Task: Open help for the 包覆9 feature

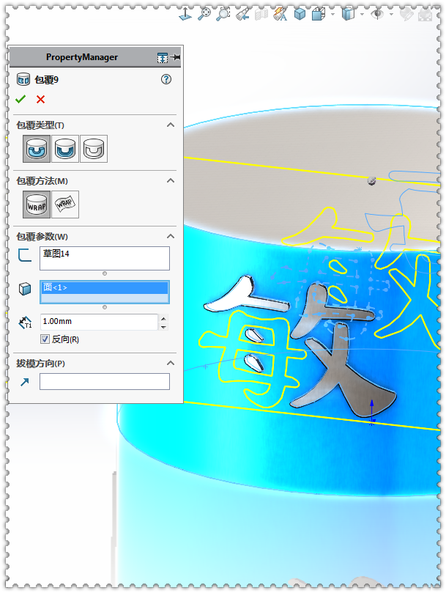Action: [166, 79]
